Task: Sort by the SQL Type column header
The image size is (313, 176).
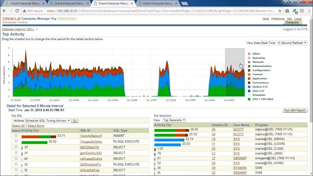Action: pyautogui.click(x=120, y=131)
